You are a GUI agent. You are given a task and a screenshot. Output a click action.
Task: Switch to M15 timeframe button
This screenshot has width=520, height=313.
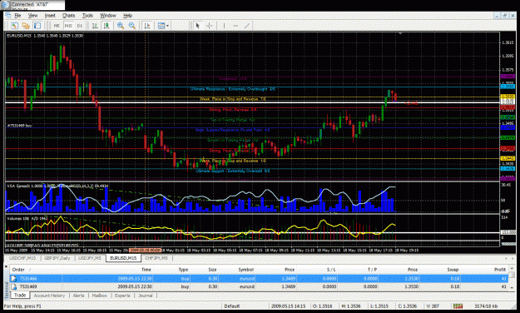click(x=68, y=26)
